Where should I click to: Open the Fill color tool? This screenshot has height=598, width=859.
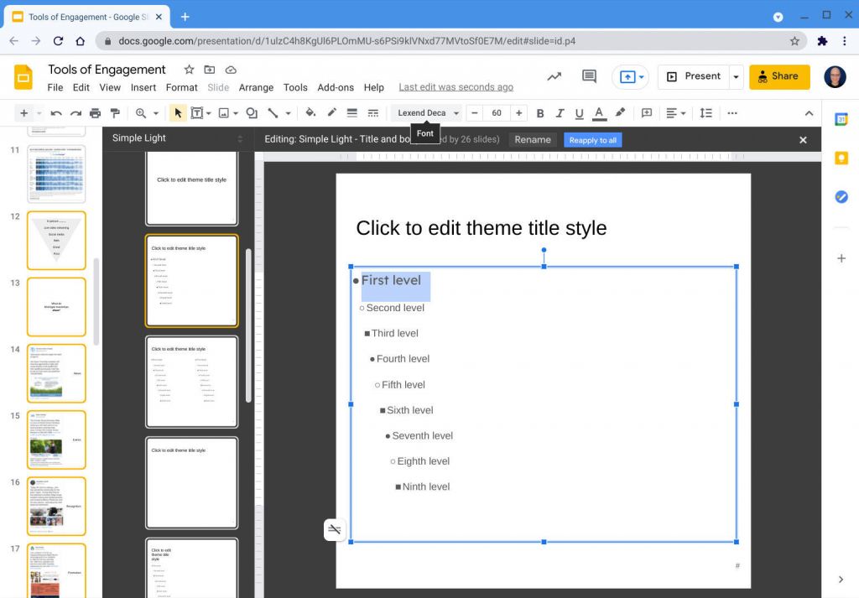310,112
